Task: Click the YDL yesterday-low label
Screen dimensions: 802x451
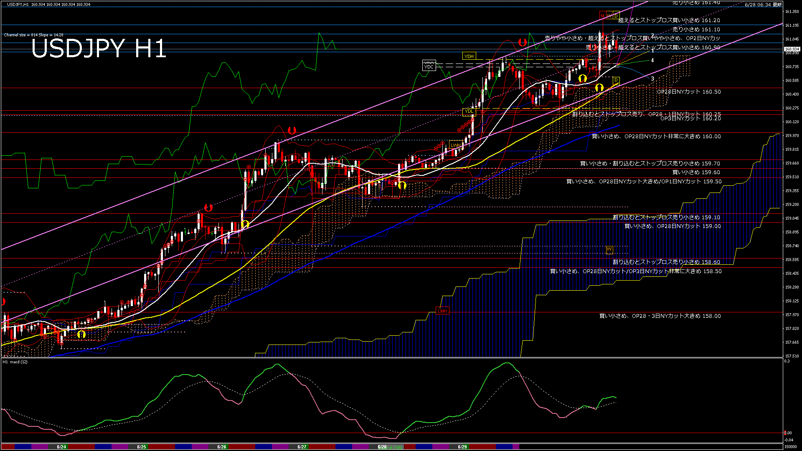Action: pyautogui.click(x=469, y=111)
